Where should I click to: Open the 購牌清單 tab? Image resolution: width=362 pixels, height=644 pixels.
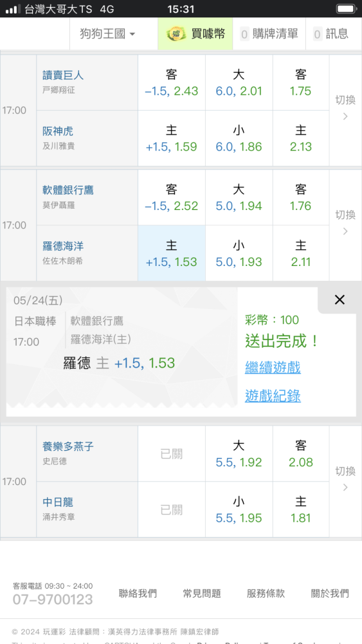pyautogui.click(x=269, y=33)
